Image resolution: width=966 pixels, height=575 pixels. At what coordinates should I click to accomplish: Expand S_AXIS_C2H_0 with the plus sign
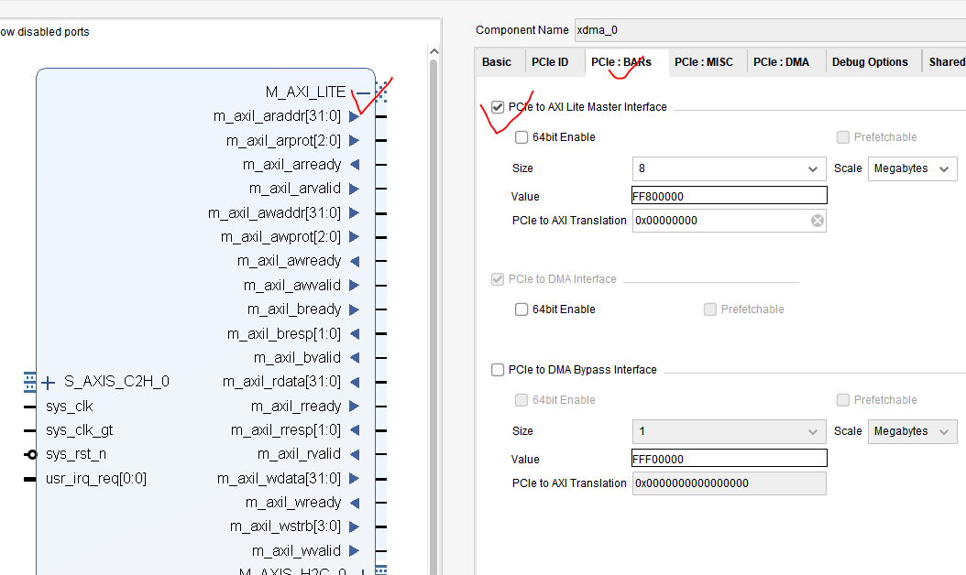click(x=48, y=383)
